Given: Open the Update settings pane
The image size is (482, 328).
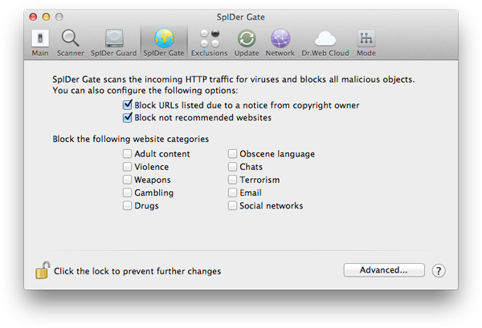Looking at the screenshot, I should [247, 43].
